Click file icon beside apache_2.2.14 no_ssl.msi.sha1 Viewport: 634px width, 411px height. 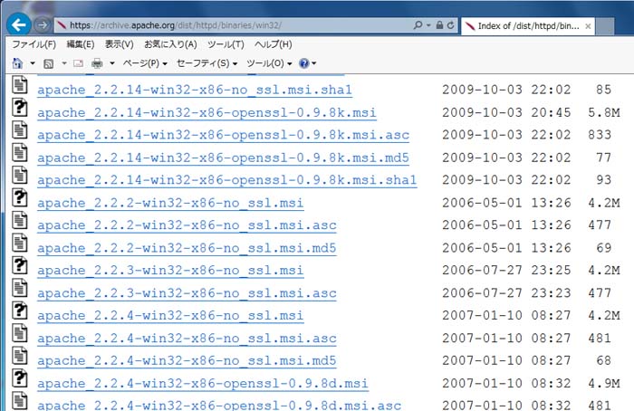pyautogui.click(x=19, y=85)
